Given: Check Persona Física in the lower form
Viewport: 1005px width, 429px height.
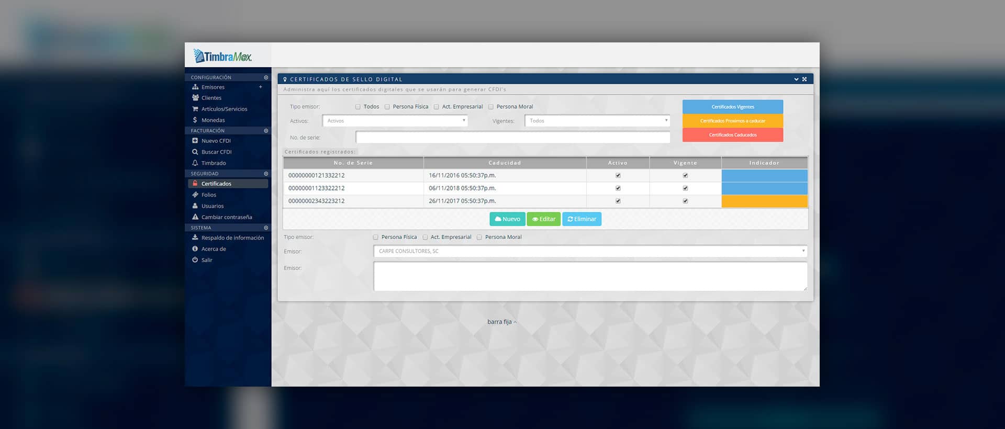Looking at the screenshot, I should click(376, 237).
